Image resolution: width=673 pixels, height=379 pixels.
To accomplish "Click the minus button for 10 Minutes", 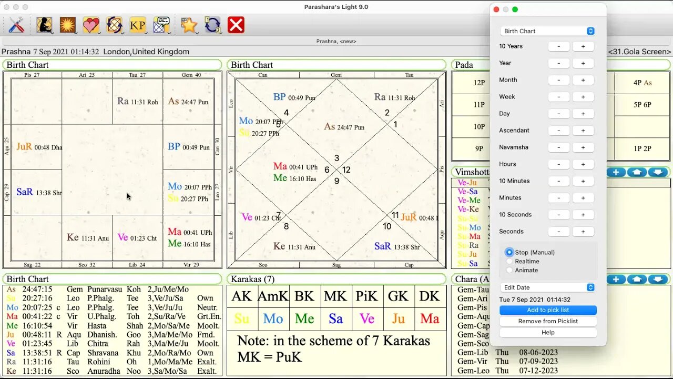I will click(x=559, y=181).
